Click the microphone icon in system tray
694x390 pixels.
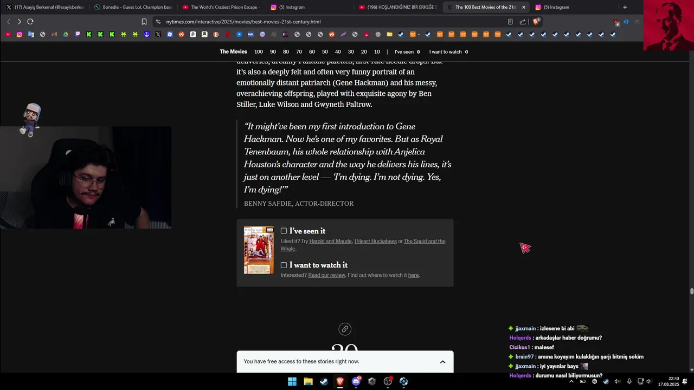click(x=629, y=381)
